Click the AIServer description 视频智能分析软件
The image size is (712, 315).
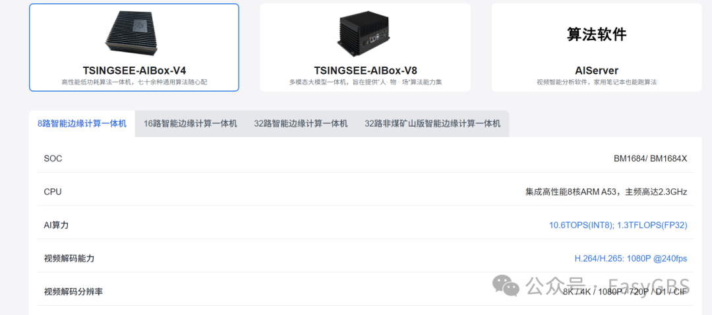click(x=596, y=82)
